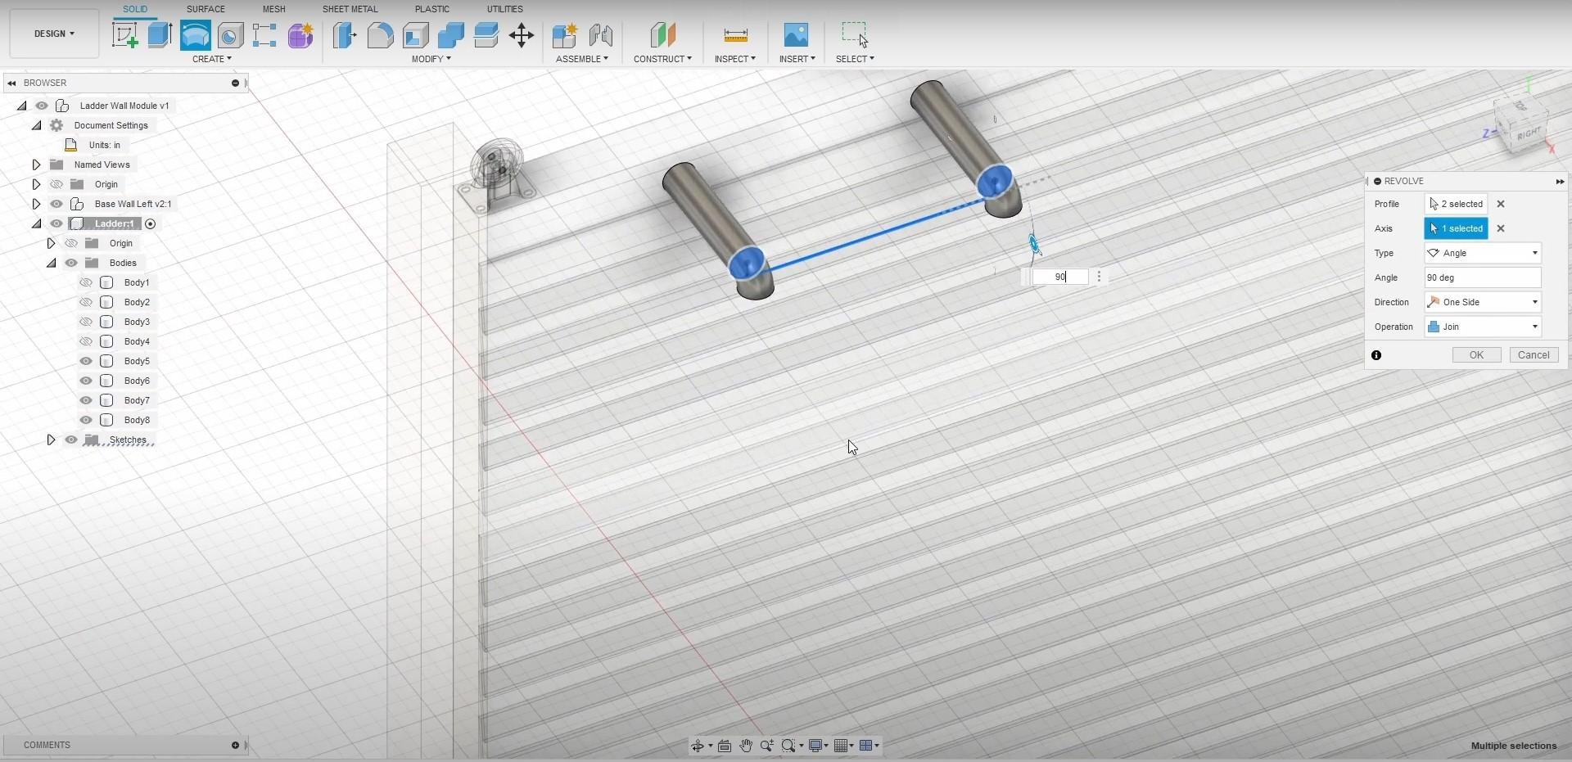Screen dimensions: 1572x762
Task: Expand the Named Views folder
Action: (x=36, y=165)
